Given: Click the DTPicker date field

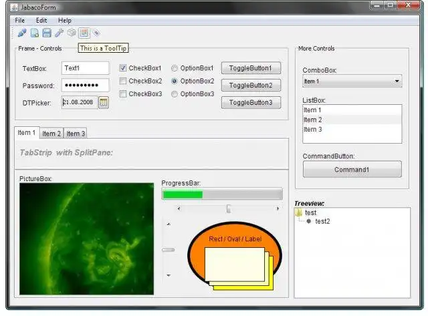Looking at the screenshot, I should [x=80, y=102].
